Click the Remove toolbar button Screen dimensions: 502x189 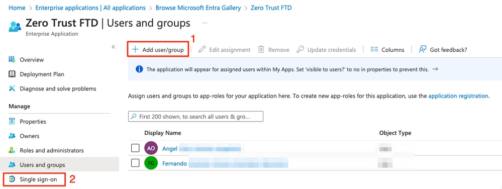273,50
